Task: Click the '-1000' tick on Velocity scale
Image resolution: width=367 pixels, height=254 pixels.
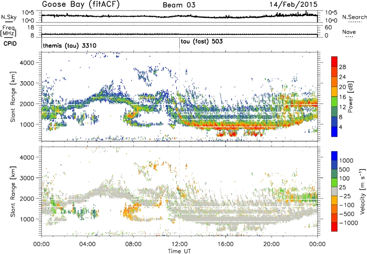Action: tap(348, 223)
